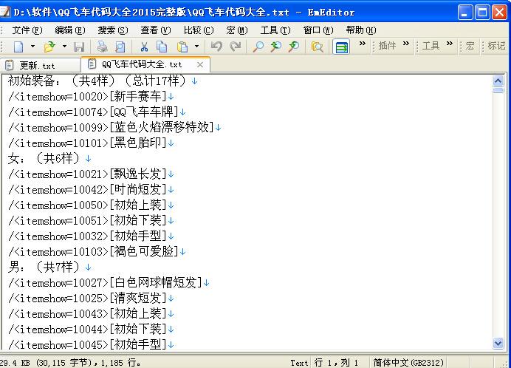The width and height of the screenshot is (511, 368).
Task: Open the 文件(F) menu
Action: 27,30
